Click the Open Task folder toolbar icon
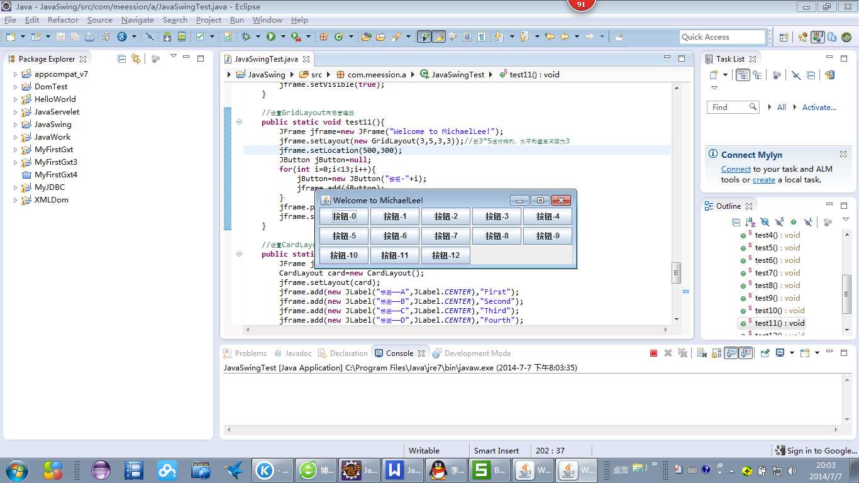The image size is (859, 483). [380, 37]
